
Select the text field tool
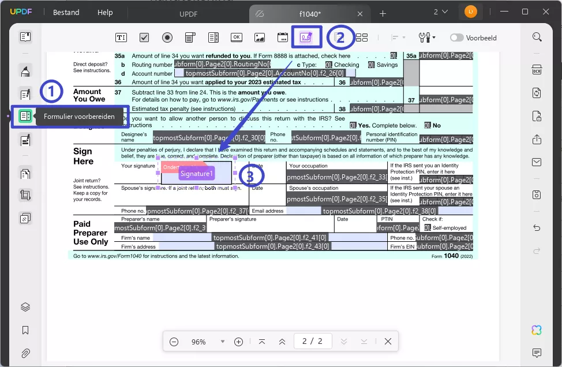coord(121,38)
